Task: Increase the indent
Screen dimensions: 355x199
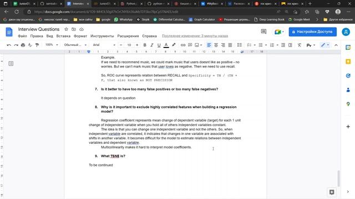Action: 290,45
